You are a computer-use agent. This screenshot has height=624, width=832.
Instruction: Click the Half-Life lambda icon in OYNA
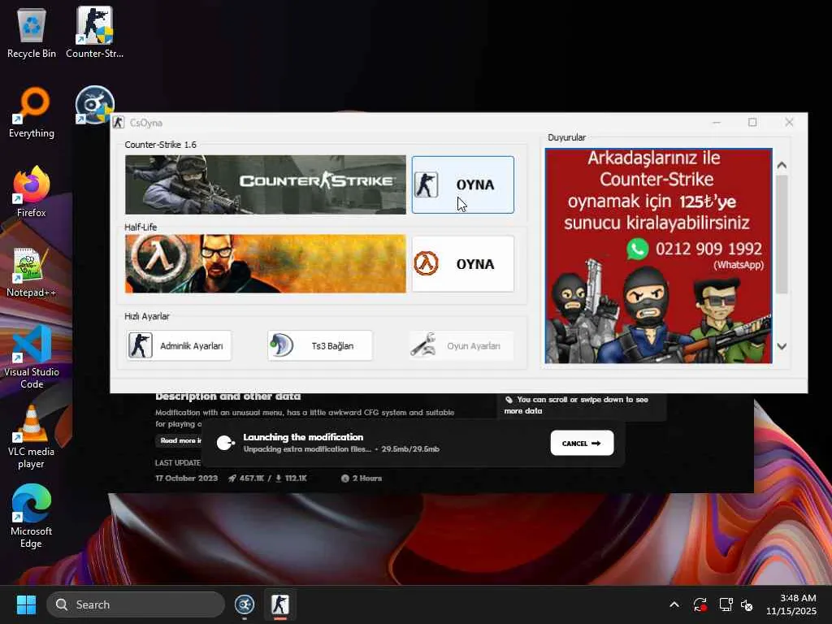pyautogui.click(x=426, y=264)
